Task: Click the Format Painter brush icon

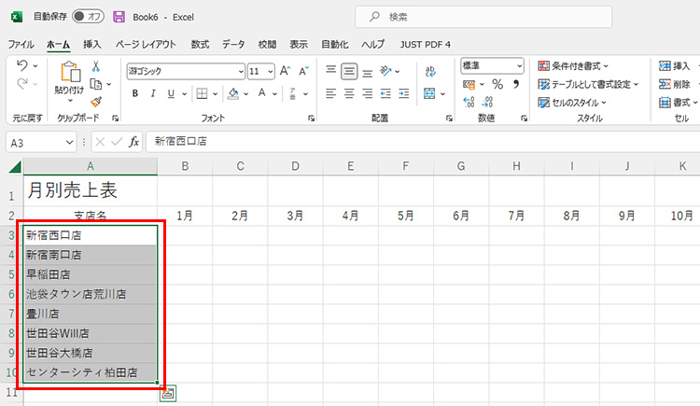Action: [x=95, y=101]
